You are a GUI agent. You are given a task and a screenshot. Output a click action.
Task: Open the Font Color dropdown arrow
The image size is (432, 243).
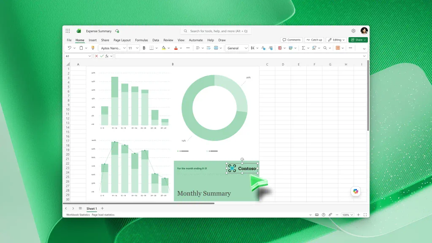pos(181,48)
